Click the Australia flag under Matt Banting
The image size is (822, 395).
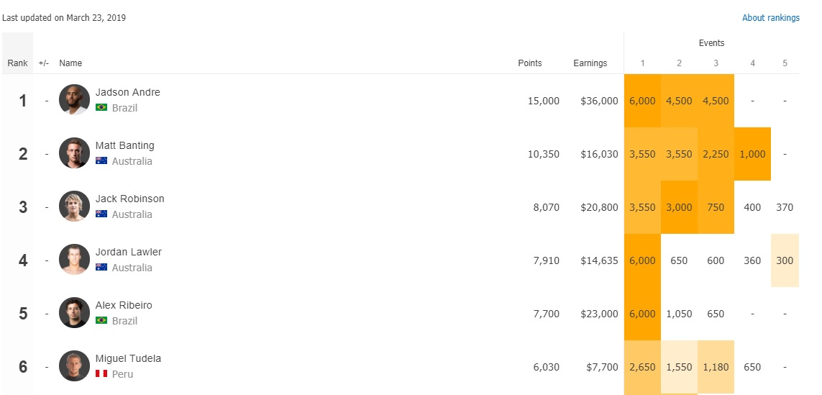point(101,161)
